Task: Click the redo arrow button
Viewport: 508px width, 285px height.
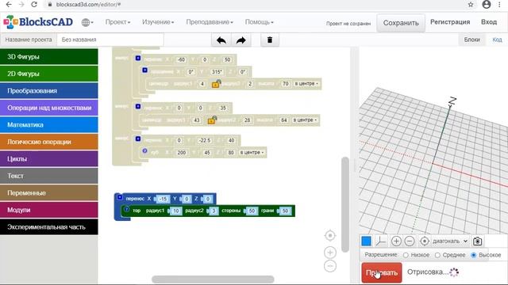Action: click(241, 40)
